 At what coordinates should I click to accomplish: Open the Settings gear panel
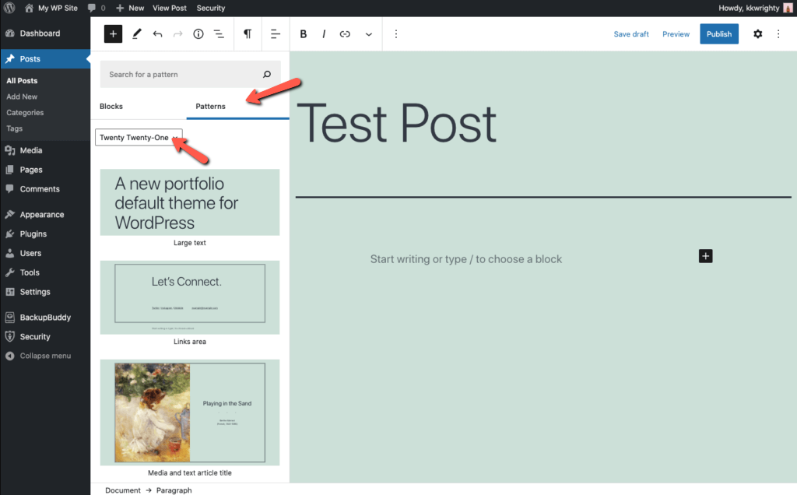[757, 34]
